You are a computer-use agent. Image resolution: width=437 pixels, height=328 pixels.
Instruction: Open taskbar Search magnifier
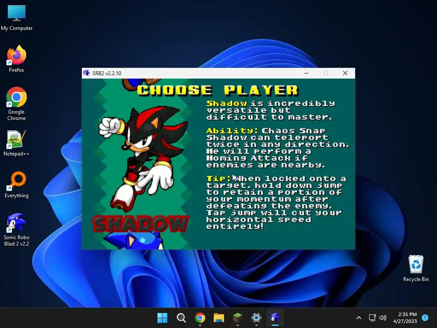[x=181, y=318]
